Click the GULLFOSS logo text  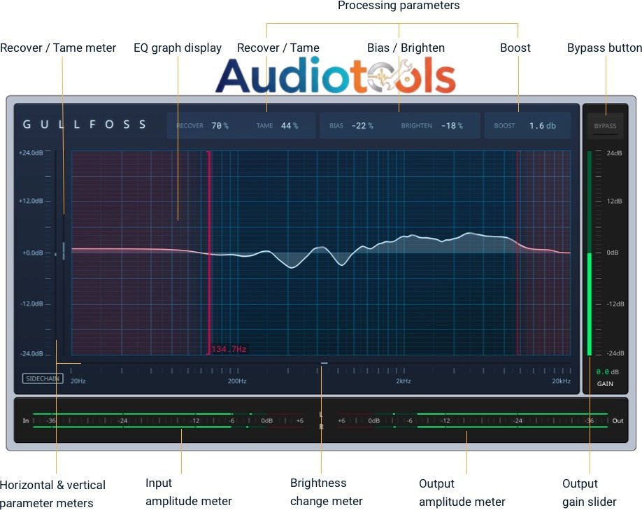tap(85, 125)
